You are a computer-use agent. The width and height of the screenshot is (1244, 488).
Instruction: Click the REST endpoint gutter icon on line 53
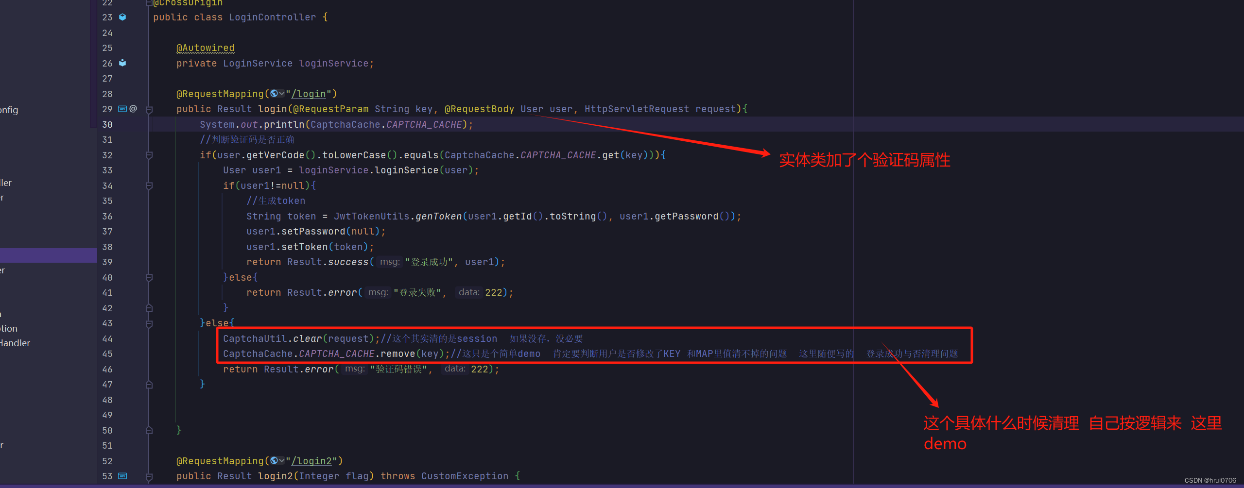pos(122,476)
